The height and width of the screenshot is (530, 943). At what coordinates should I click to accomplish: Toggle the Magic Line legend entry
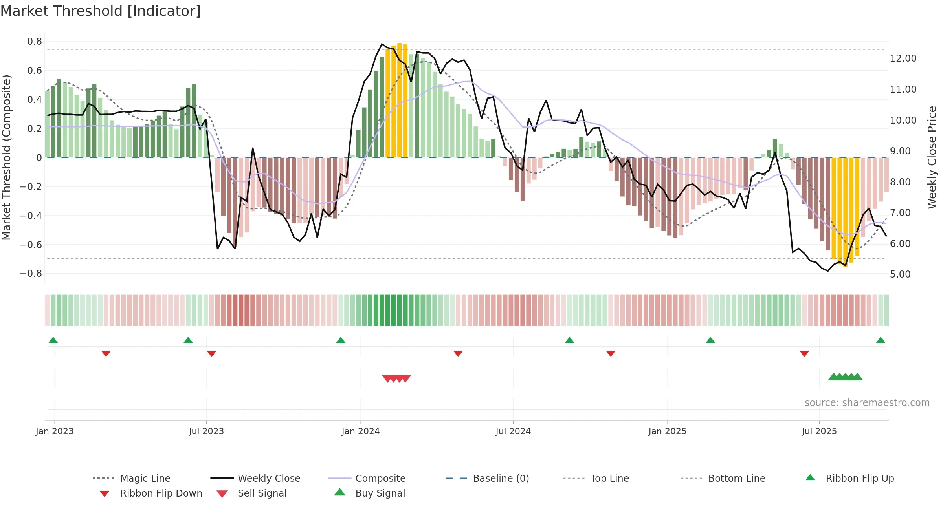132,478
